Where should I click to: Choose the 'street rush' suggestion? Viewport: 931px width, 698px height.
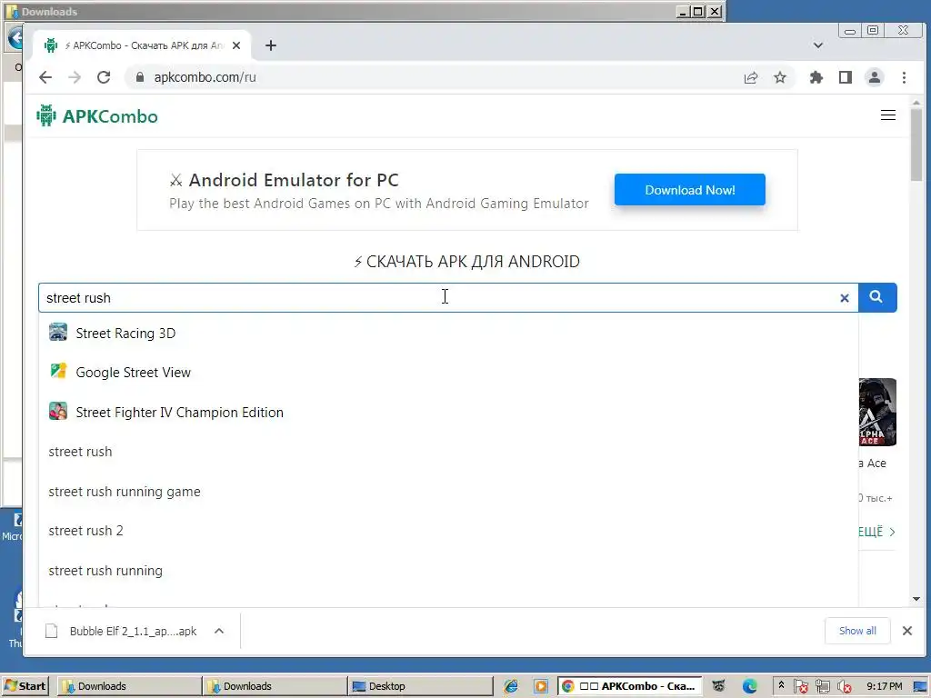[448, 452]
